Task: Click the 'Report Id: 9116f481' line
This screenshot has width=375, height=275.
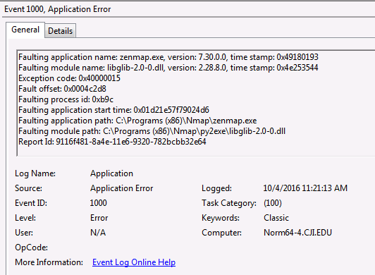Action: tap(112, 142)
